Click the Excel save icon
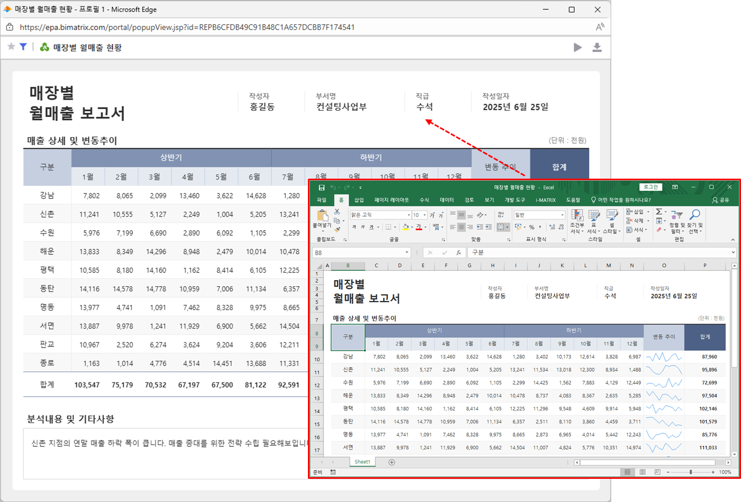The width and height of the screenshot is (741, 502). [x=321, y=187]
